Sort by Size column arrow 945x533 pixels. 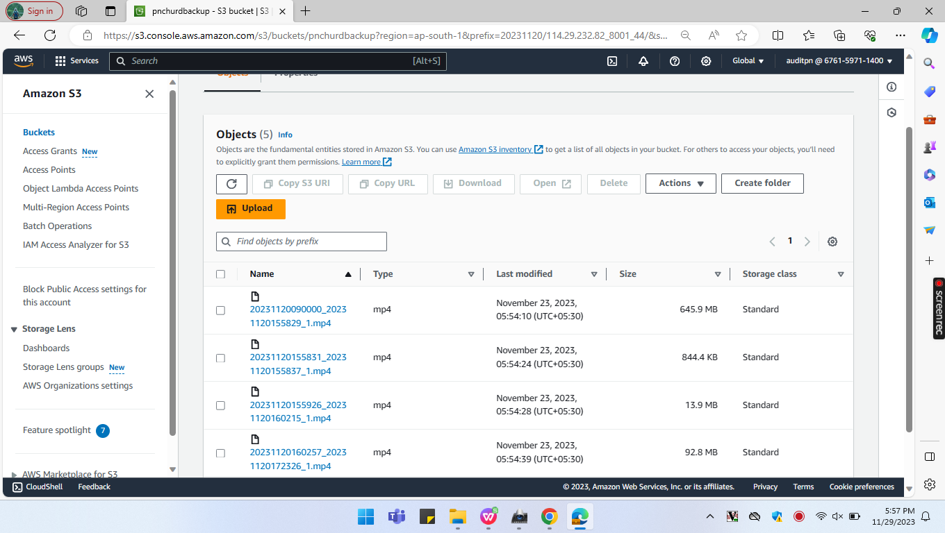tap(718, 274)
